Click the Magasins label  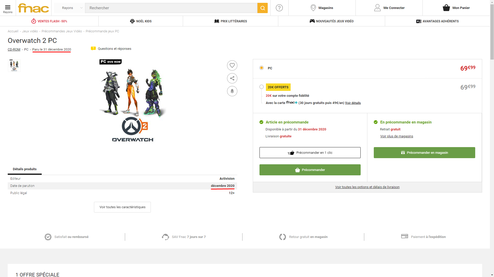tap(326, 8)
